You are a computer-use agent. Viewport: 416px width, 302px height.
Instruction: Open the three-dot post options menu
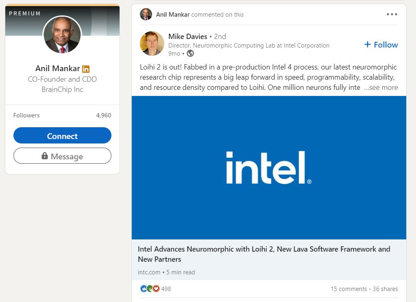point(392,14)
